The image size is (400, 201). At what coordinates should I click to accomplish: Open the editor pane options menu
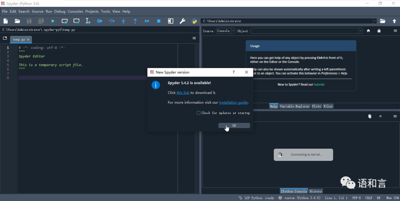[194, 38]
